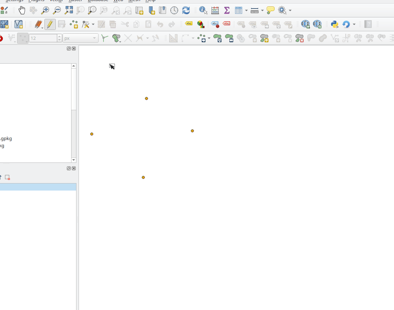
Task: Open the Database menu
Action: (98, 1)
